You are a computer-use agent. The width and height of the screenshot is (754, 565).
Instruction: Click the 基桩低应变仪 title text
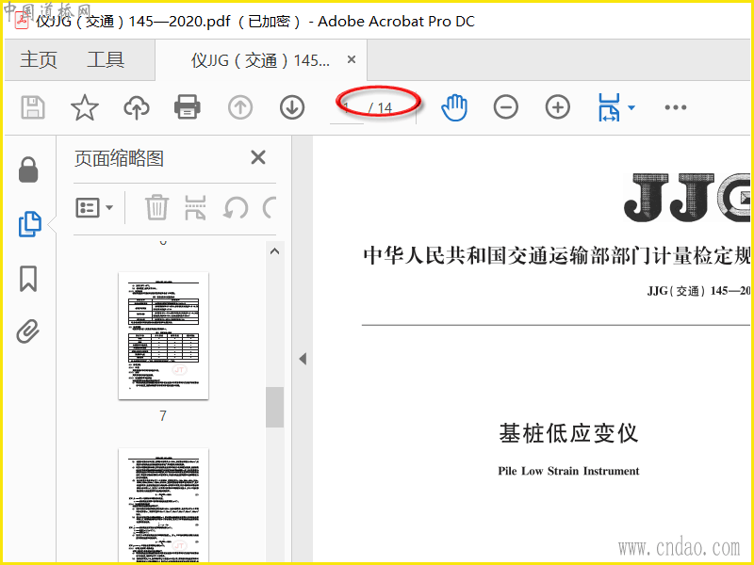(x=568, y=433)
